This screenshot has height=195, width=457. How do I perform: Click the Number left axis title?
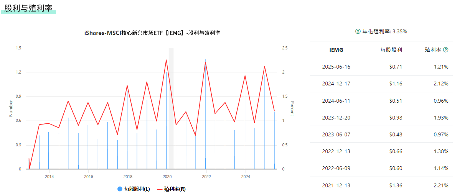[x=11, y=108]
